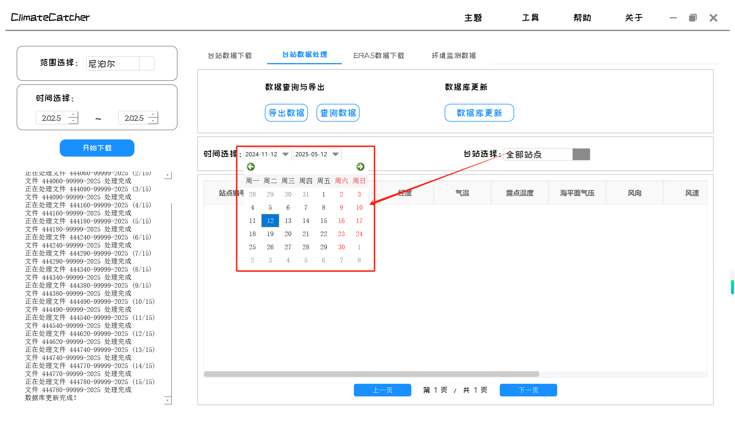
Task: Open the 2025-05-12 end date dropdown
Action: 335,154
